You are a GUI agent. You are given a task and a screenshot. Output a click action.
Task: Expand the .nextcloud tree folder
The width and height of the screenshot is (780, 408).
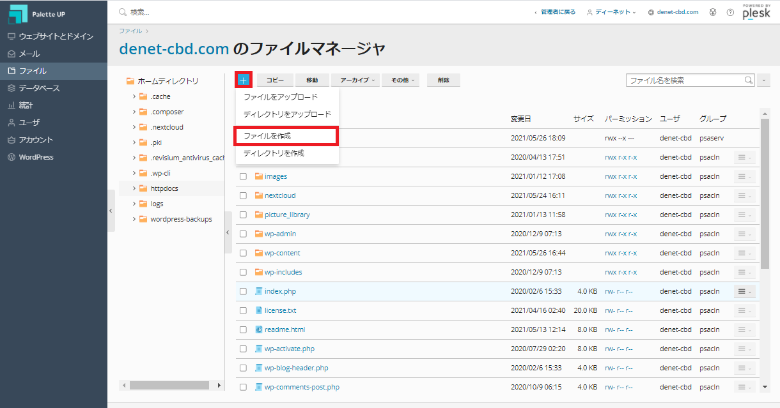pyautogui.click(x=134, y=127)
